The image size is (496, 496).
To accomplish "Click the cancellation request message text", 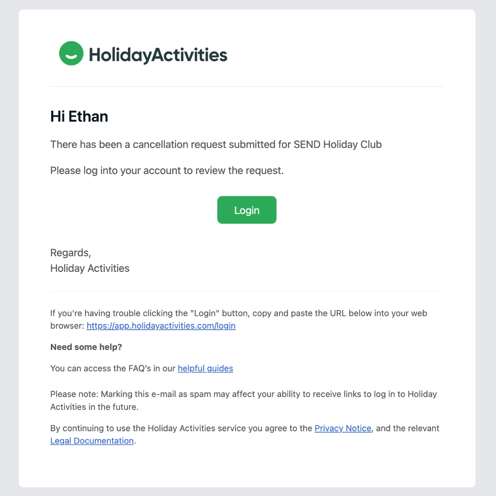I will (x=216, y=144).
